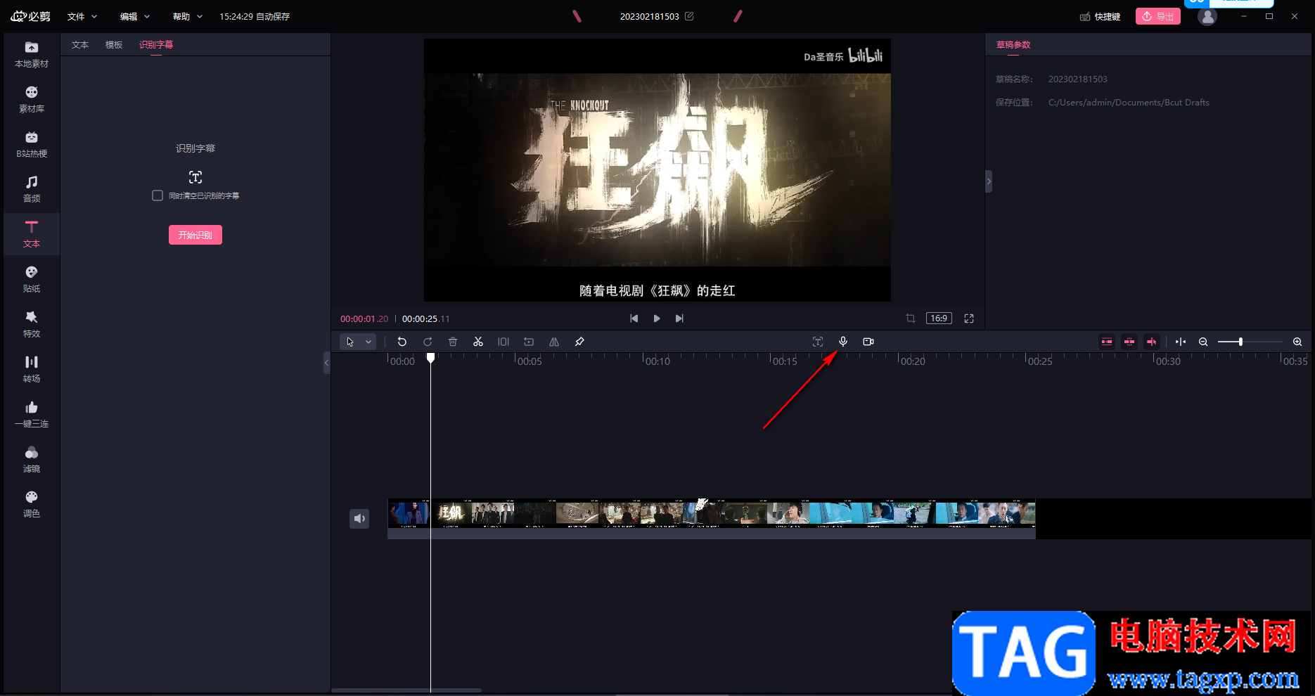Collapse the right draft parameters panel
This screenshot has height=696, width=1315.
point(989,181)
